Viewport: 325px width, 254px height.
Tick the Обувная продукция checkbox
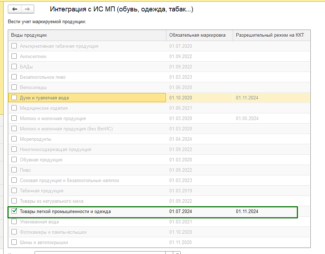tap(14, 160)
